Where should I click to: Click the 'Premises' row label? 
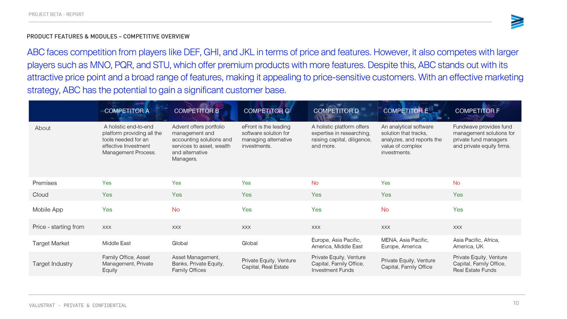[x=45, y=183]
